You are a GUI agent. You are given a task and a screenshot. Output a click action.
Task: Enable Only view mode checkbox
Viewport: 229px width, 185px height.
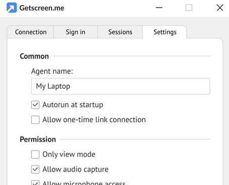click(35, 154)
